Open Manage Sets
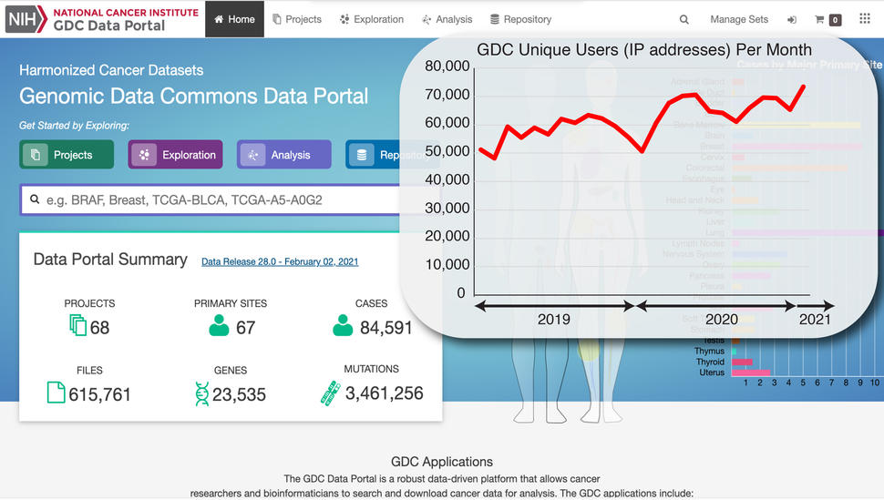The image size is (884, 500). [739, 19]
